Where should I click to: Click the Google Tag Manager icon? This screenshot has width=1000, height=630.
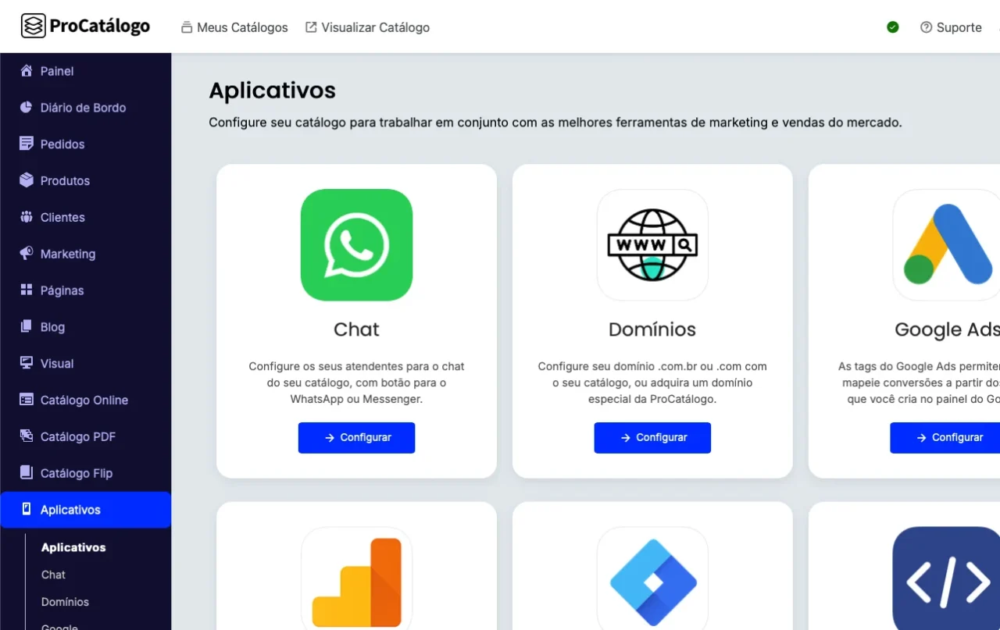[x=652, y=581]
